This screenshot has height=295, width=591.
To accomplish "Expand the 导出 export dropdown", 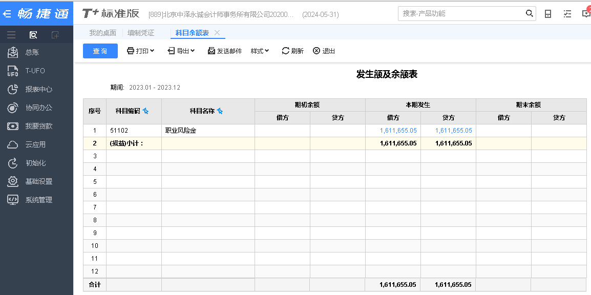I will click(x=181, y=51).
